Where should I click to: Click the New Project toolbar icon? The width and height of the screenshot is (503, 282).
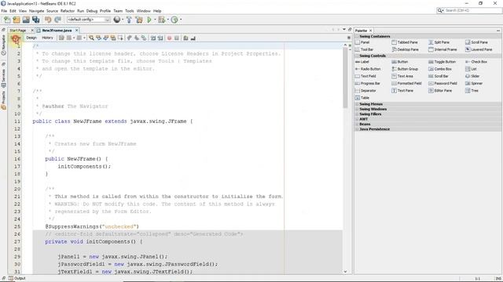pyautogui.click(x=17, y=20)
